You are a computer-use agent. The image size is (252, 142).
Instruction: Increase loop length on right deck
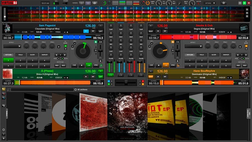tap(246, 55)
